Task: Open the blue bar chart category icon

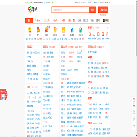Action: pyautogui.click(x=72, y=30)
